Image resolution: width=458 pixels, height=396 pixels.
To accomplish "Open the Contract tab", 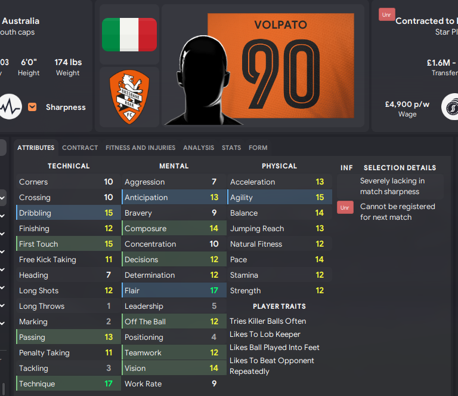I will point(80,148).
